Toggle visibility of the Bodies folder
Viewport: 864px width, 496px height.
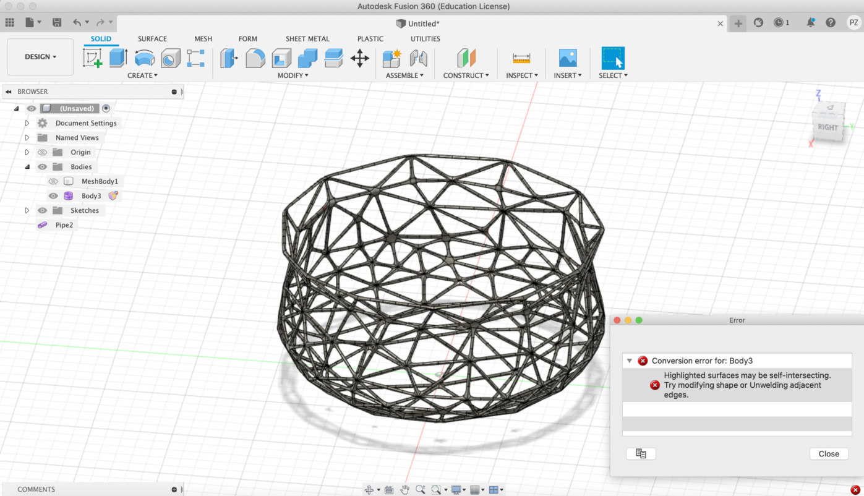[x=42, y=166]
